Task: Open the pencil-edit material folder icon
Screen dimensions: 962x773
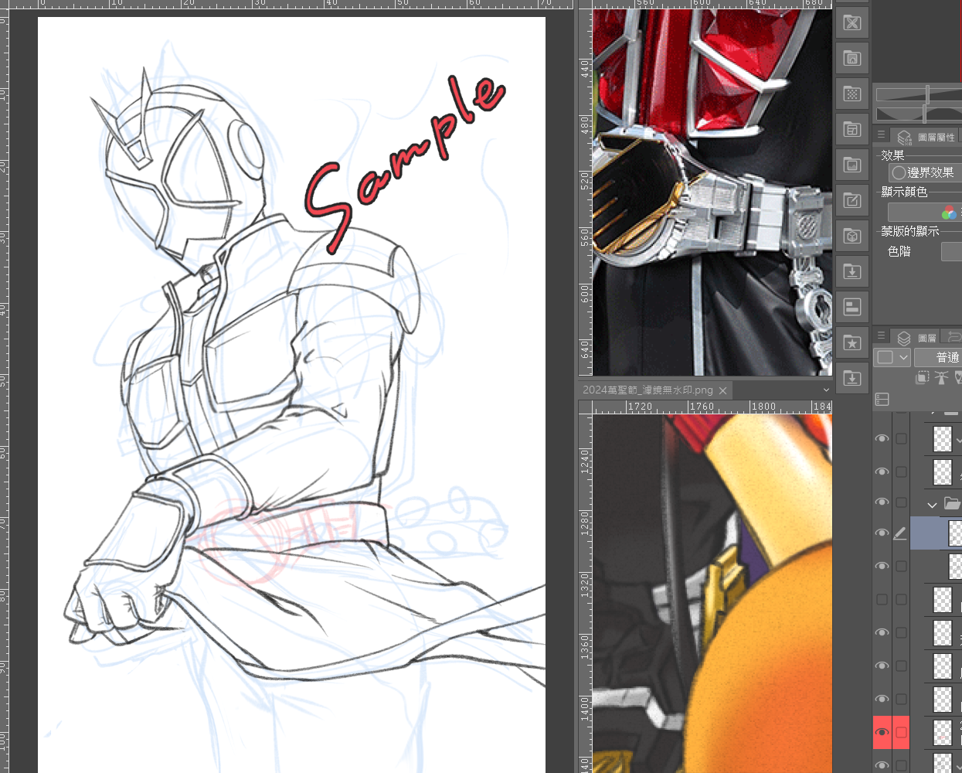Action: 852,200
